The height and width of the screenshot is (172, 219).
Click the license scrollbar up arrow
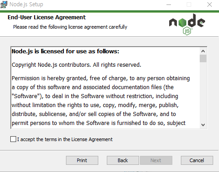(203, 51)
